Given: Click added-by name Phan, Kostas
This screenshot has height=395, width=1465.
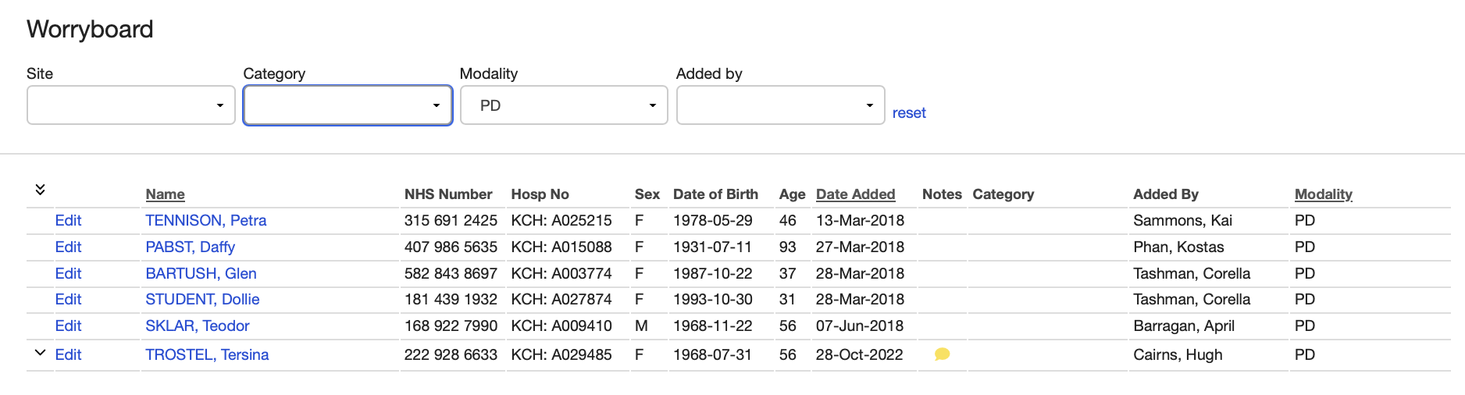Looking at the screenshot, I should [1178, 247].
